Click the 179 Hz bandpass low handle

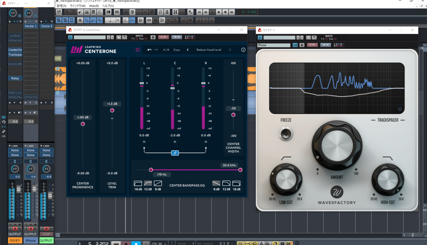[151, 170]
